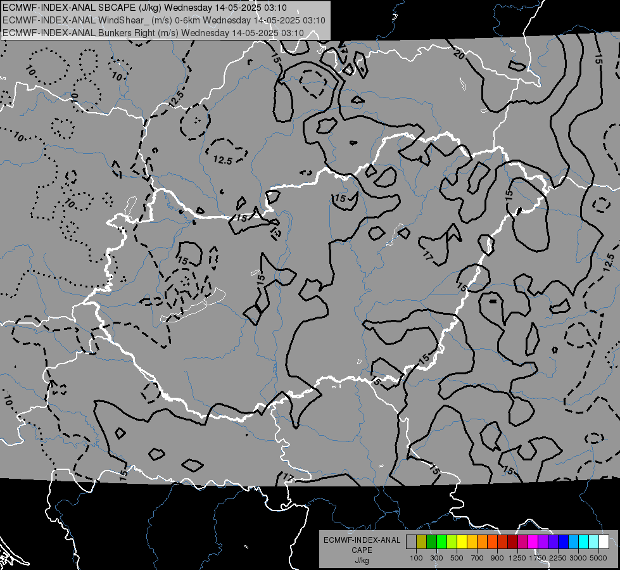Click the 1250 tick label in legend
Image resolution: width=620 pixels, height=570 pixels.
pyautogui.click(x=517, y=558)
